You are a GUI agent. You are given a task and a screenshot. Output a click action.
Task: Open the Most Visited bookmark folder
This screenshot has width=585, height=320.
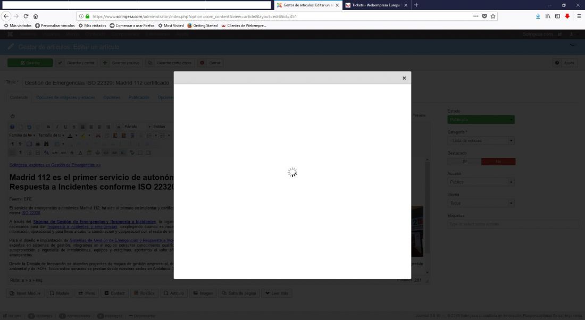point(171,26)
